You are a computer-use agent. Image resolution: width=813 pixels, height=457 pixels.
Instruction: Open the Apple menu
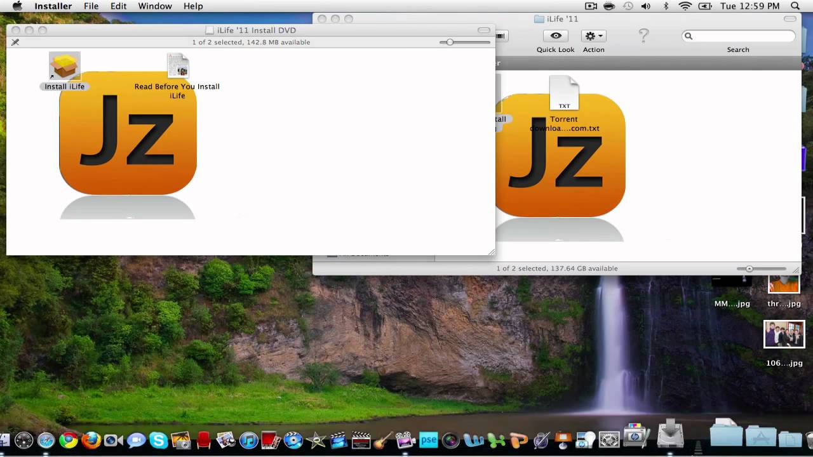(x=17, y=6)
